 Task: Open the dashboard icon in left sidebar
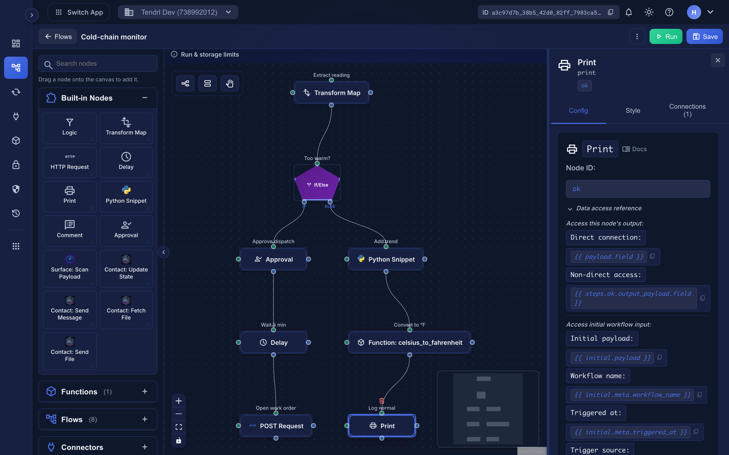pyautogui.click(x=16, y=43)
